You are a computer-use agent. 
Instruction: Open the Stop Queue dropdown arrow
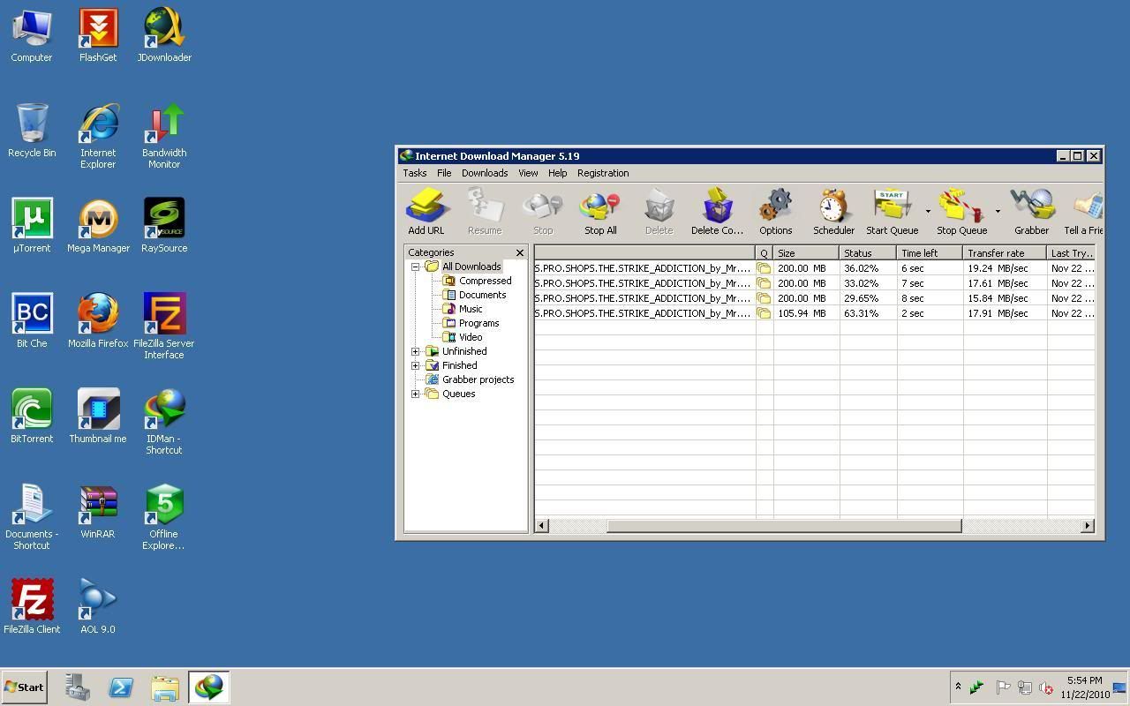point(998,212)
